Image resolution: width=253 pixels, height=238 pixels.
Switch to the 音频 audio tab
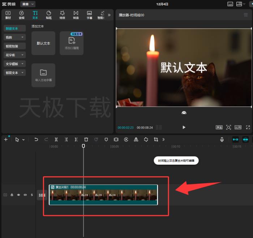pos(22,15)
